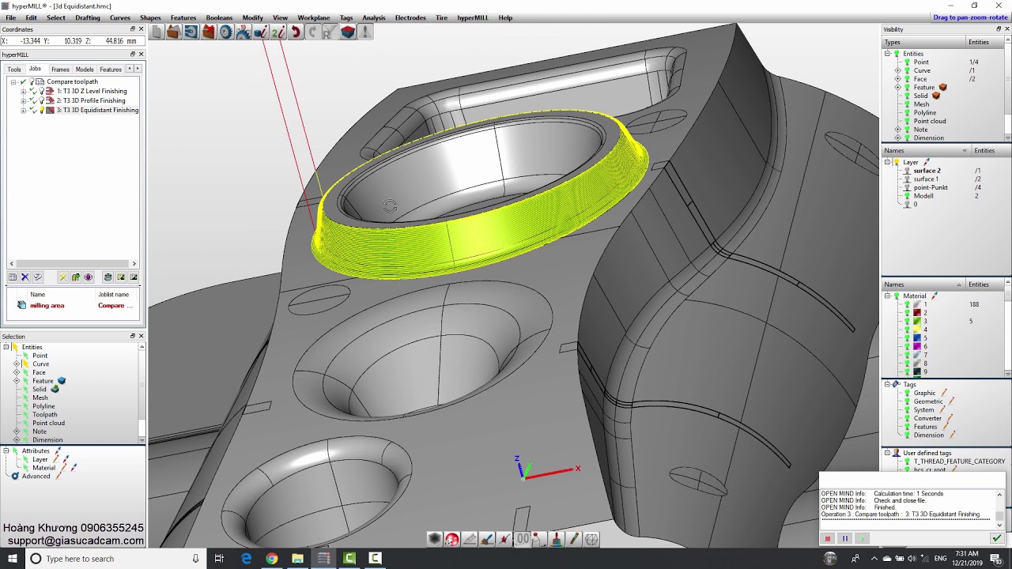
Task: Open the Workplane menu
Action: pyautogui.click(x=314, y=17)
